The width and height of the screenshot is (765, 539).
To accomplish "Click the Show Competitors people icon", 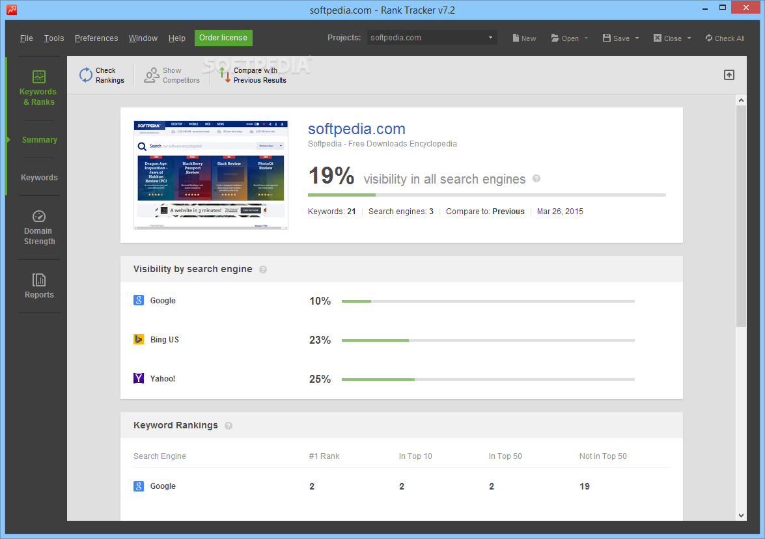I will [152, 75].
